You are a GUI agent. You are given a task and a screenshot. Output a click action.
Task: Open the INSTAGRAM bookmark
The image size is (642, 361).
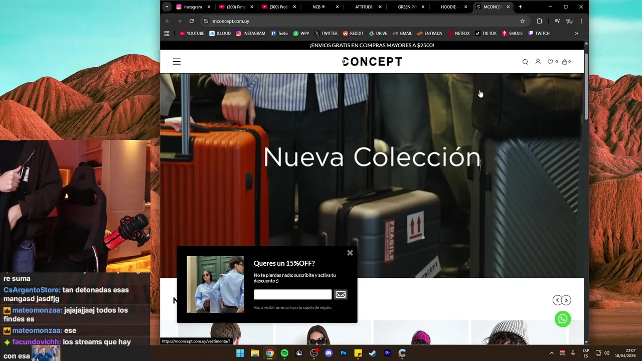click(x=250, y=34)
